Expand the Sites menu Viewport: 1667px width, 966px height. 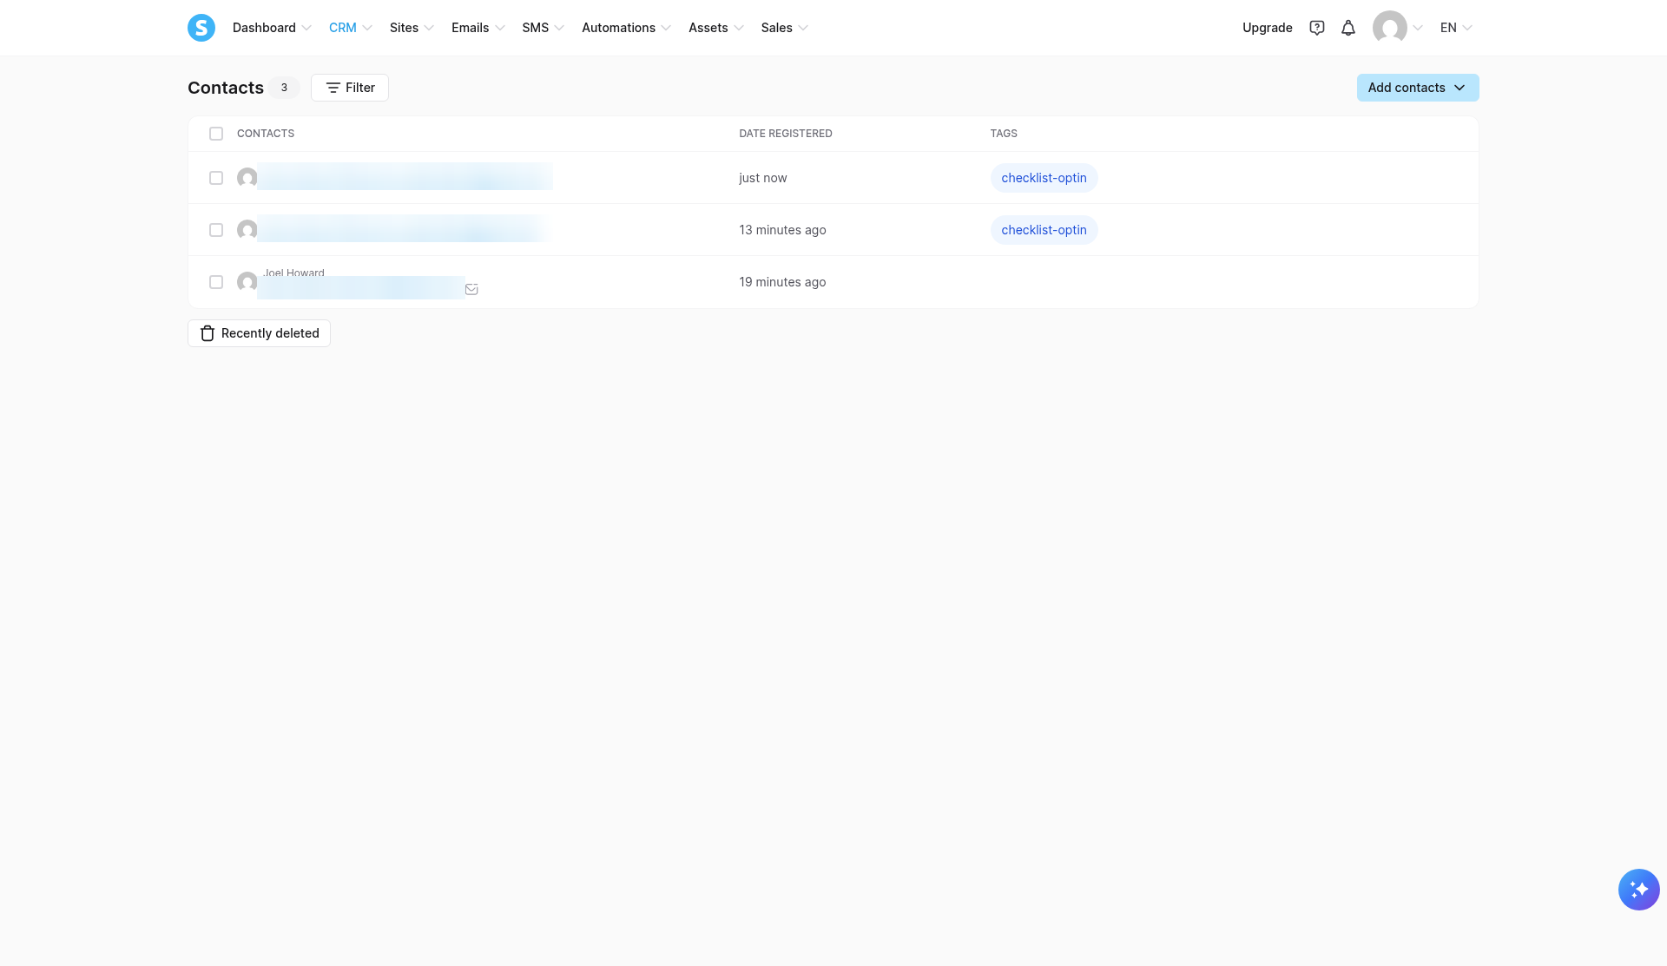[412, 28]
